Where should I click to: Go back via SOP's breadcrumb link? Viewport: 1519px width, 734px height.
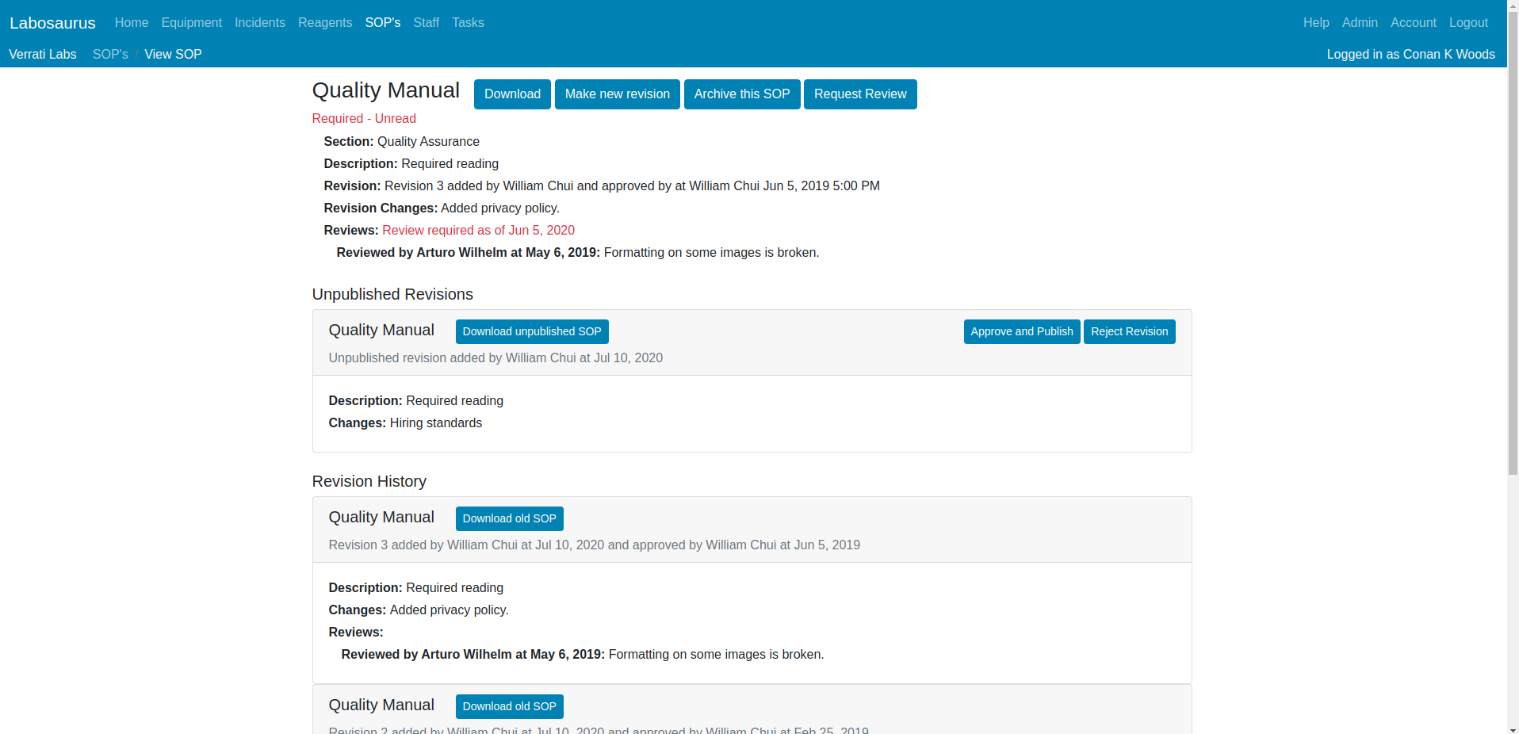110,55
